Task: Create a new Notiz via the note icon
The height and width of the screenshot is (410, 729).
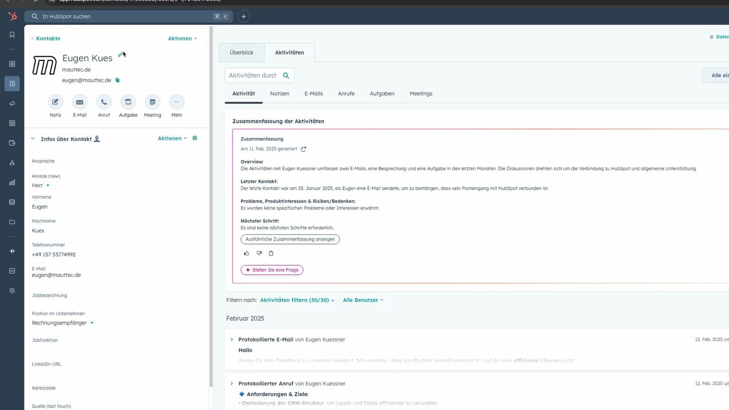Action: [55, 103]
